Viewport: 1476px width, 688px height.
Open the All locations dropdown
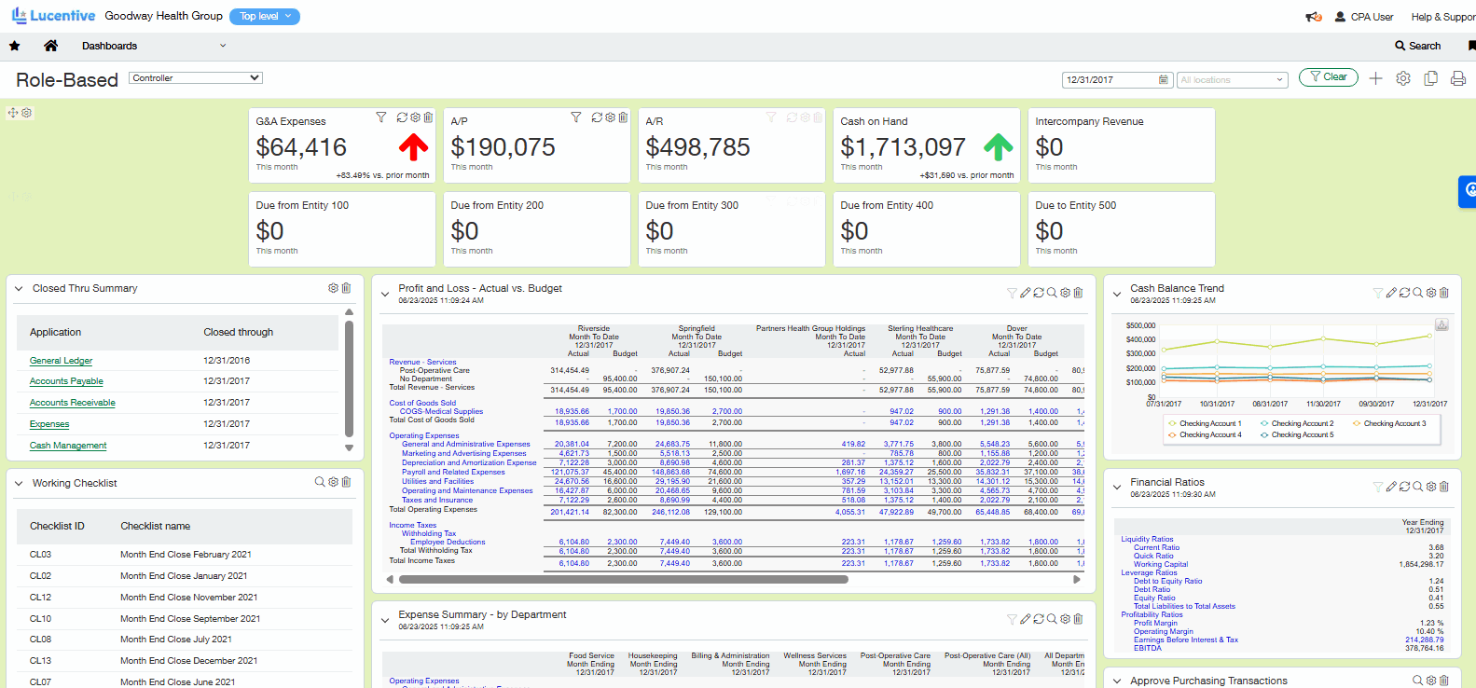click(1232, 80)
